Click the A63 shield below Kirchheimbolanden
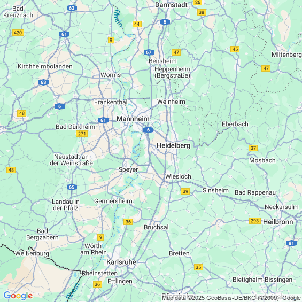This screenshot has height=302, width=302. coord(43,82)
